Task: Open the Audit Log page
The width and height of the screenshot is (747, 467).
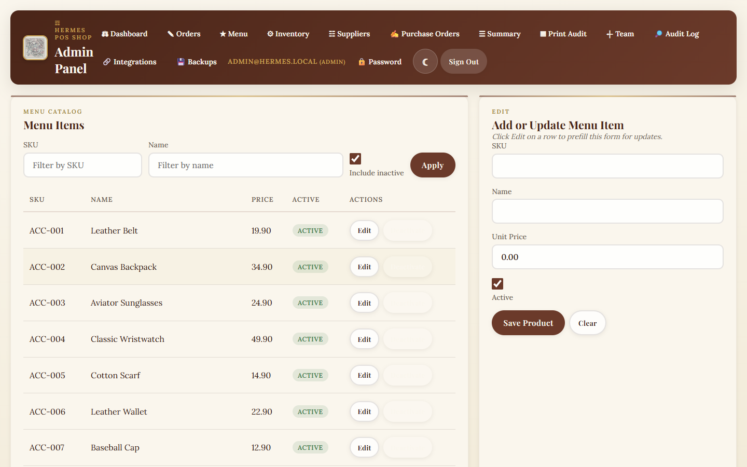Action: [x=677, y=34]
